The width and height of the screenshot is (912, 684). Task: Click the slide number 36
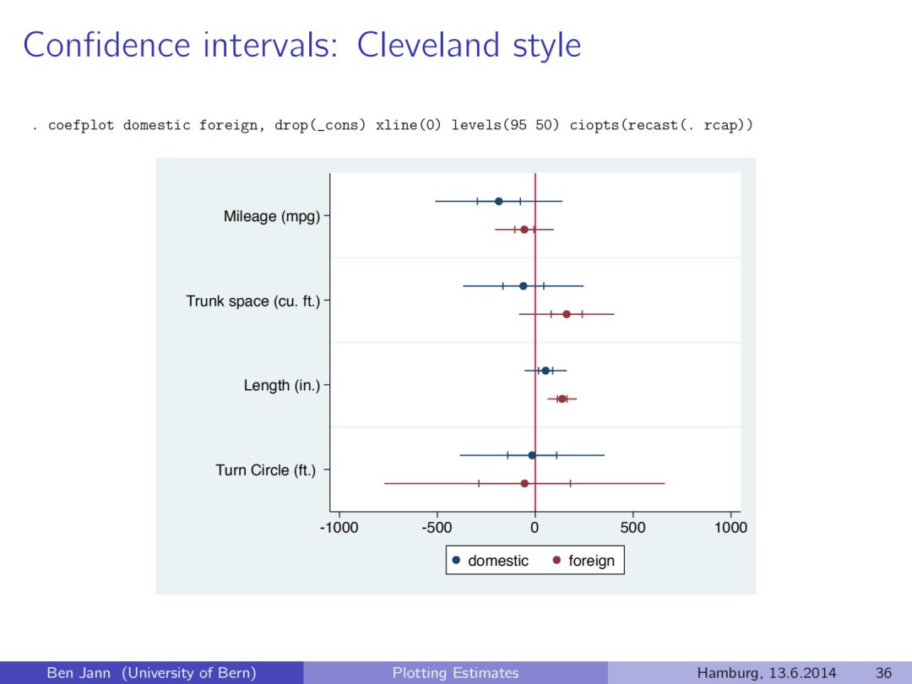coord(883,673)
